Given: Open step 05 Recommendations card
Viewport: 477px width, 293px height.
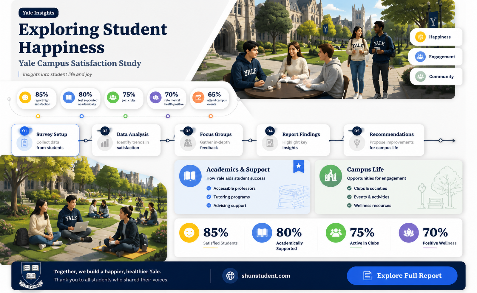Looking at the screenshot, I should (384, 140).
